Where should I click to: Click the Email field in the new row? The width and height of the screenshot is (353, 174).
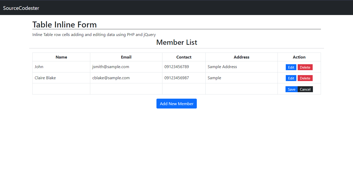pyautogui.click(x=126, y=89)
